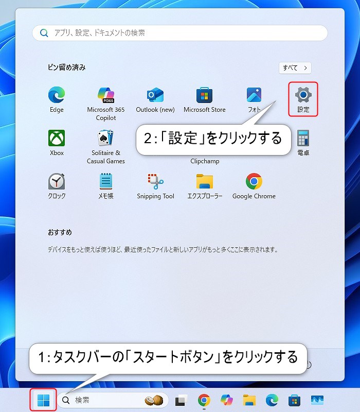Open エクスプローラー from pinned apps
This screenshot has height=412, width=360.
[x=205, y=186]
